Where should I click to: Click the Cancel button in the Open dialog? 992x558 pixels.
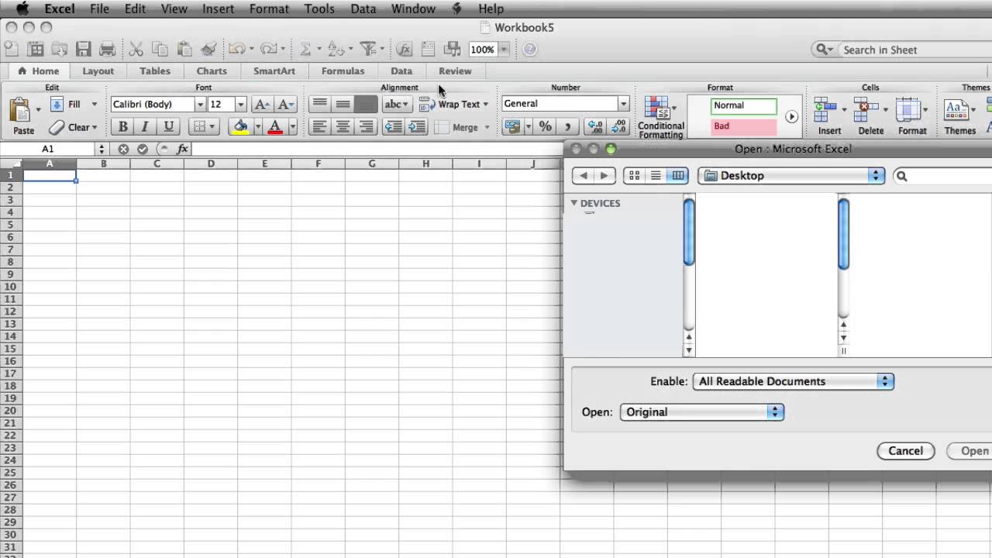point(905,450)
